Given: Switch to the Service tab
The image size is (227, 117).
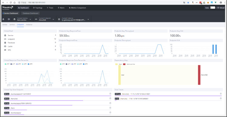Looking at the screenshot, I should [12, 25].
